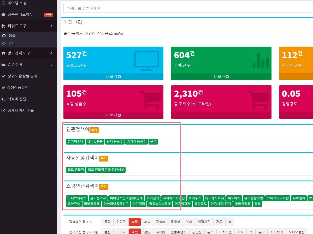Viewport: 313px width, 234px height.
Task: Click 더보기 on the 카페 글수 card
Action: pos(221,77)
